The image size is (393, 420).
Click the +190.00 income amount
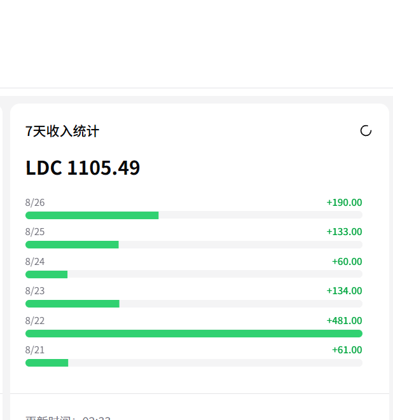tap(344, 203)
